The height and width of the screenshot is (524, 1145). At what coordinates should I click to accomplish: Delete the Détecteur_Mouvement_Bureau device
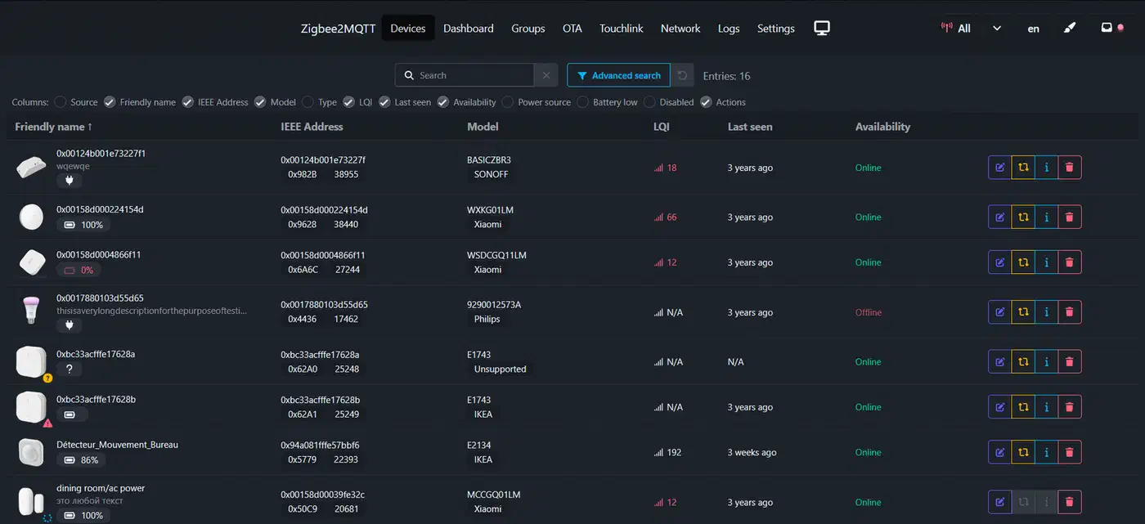(x=1069, y=452)
